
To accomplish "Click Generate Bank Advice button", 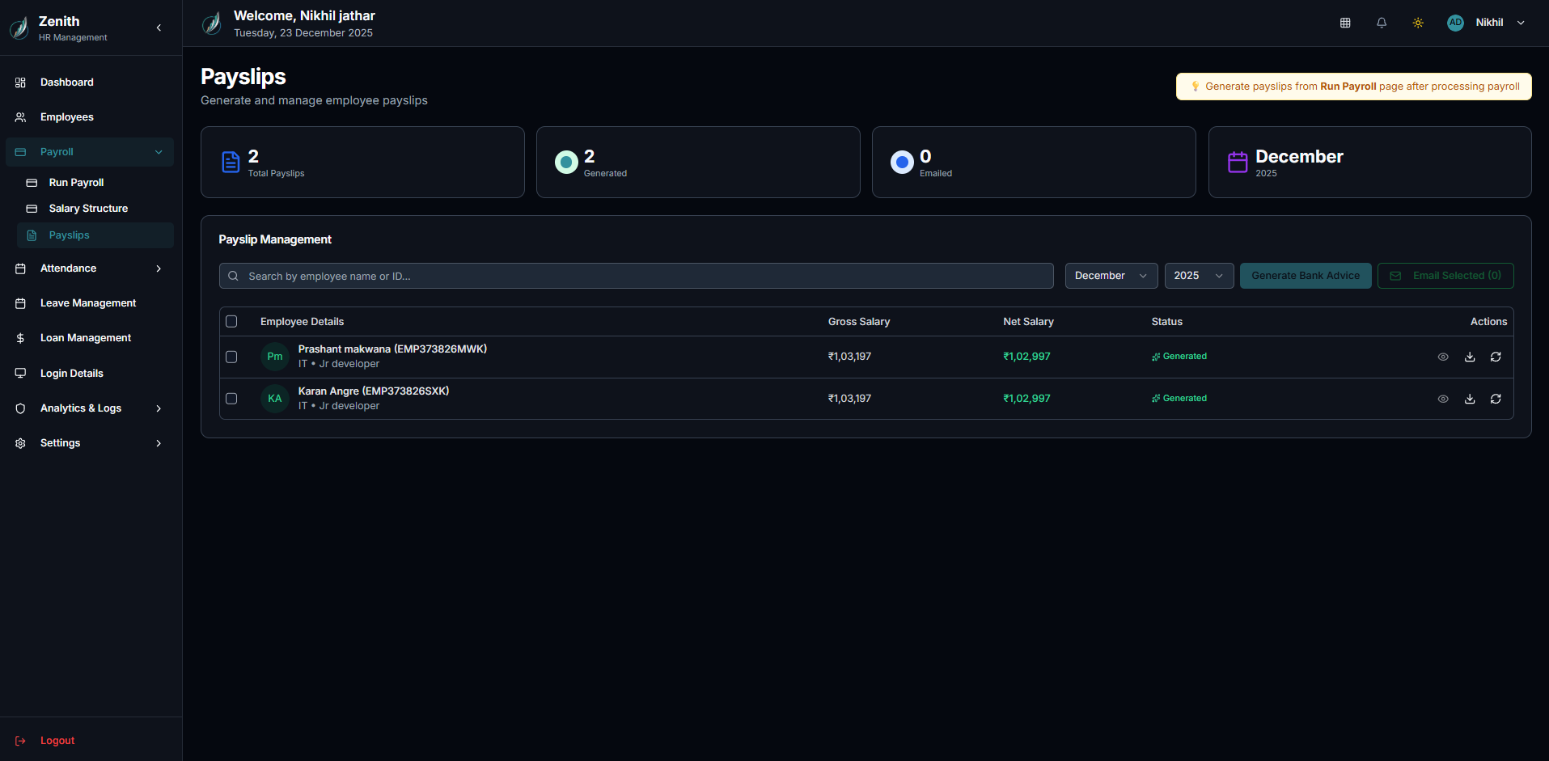I will pyautogui.click(x=1305, y=276).
